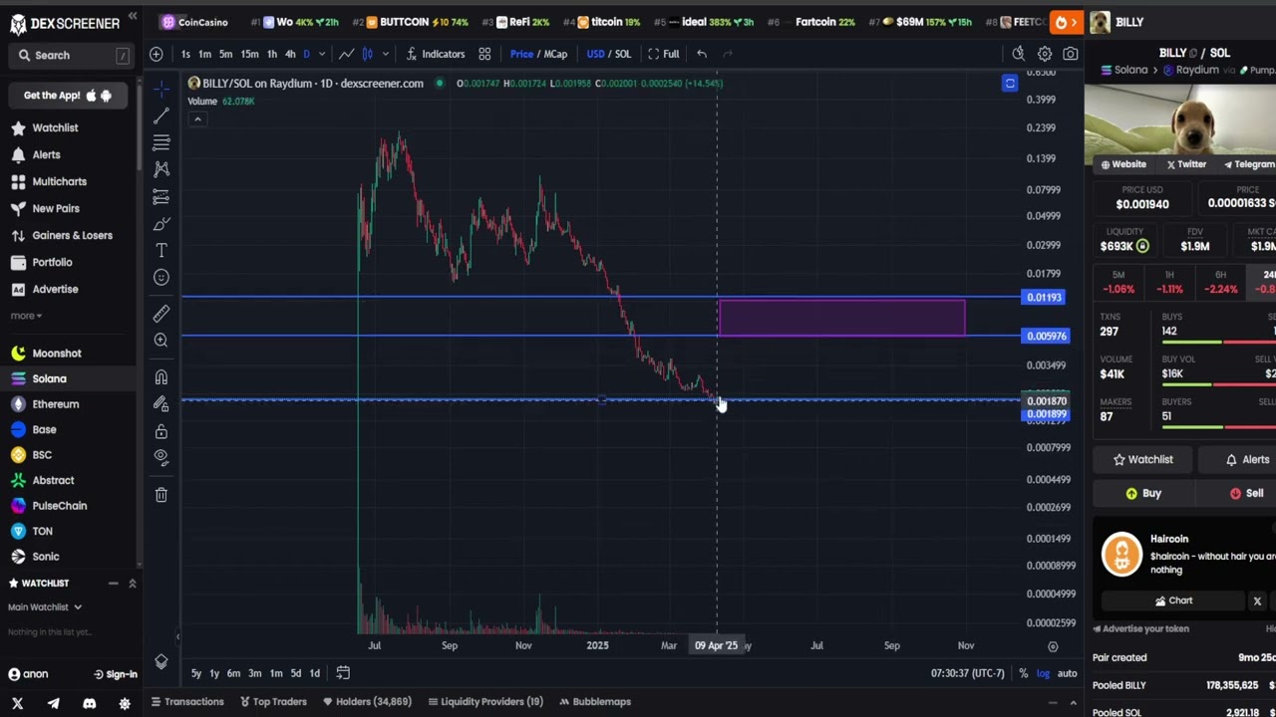
Task: Remove drawings with the trash icon
Action: tap(161, 494)
